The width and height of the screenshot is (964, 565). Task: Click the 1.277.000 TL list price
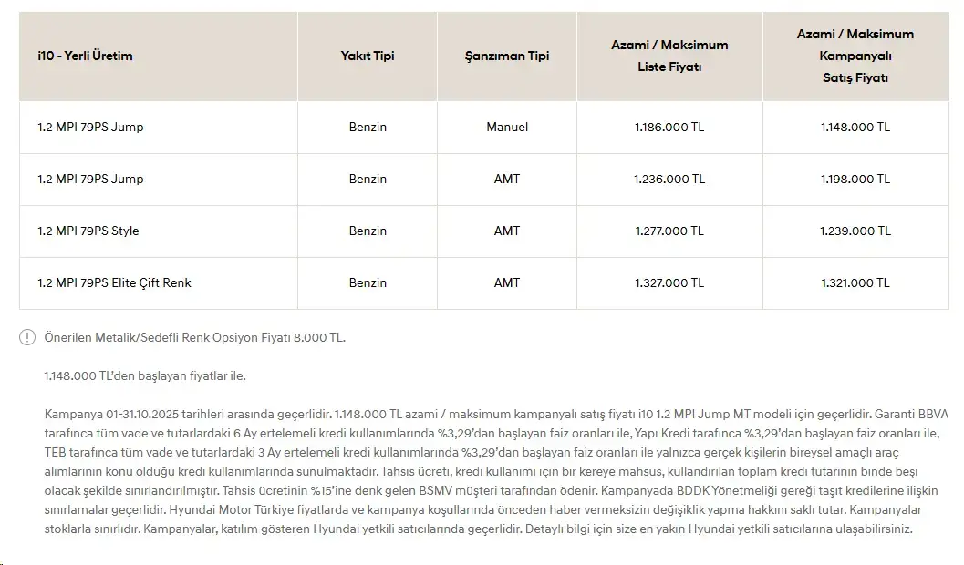click(x=669, y=231)
